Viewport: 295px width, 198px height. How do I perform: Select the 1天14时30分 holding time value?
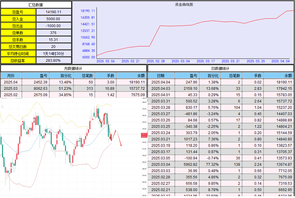tap(54, 54)
